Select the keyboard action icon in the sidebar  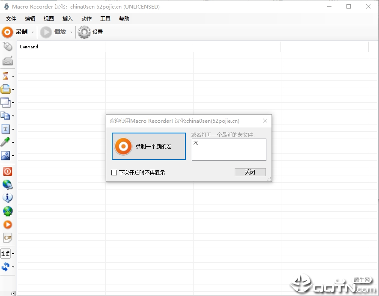tap(7, 61)
